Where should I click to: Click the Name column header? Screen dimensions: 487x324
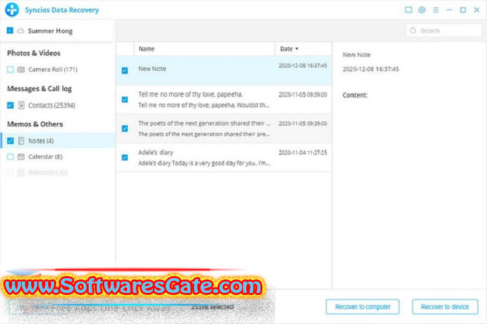(204, 49)
